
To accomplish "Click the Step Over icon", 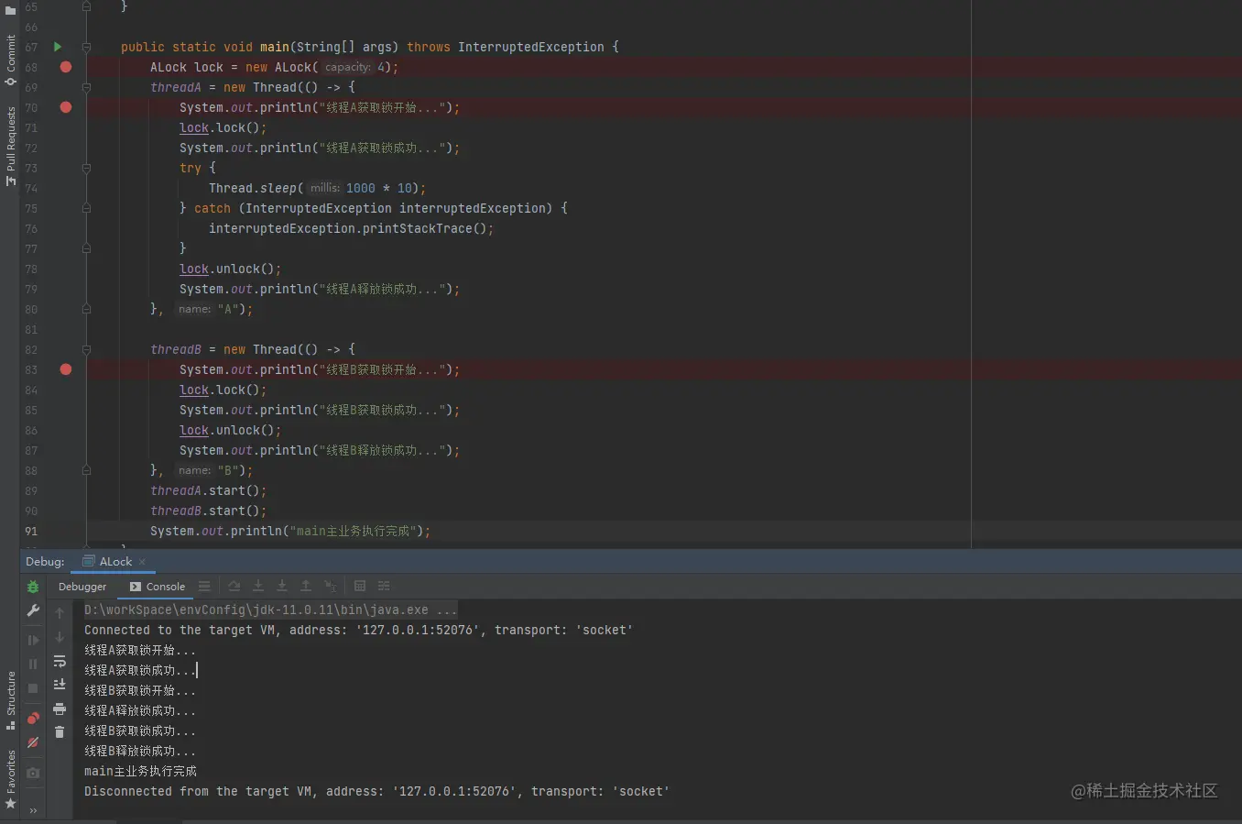I will 234,586.
